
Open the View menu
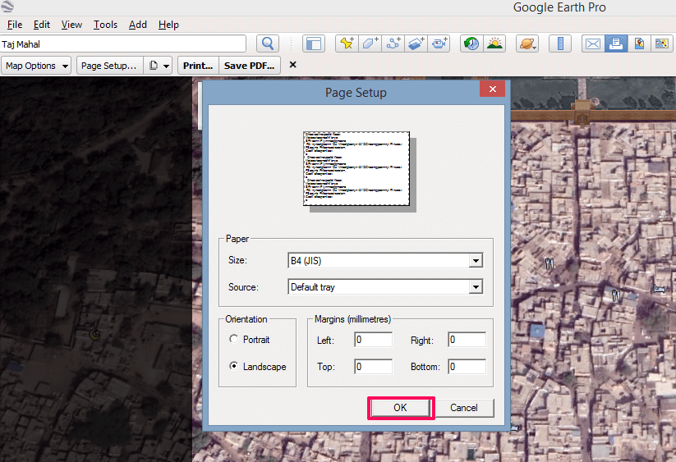(x=71, y=25)
